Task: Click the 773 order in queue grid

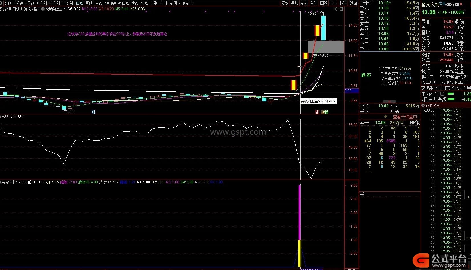Action: pos(392,158)
